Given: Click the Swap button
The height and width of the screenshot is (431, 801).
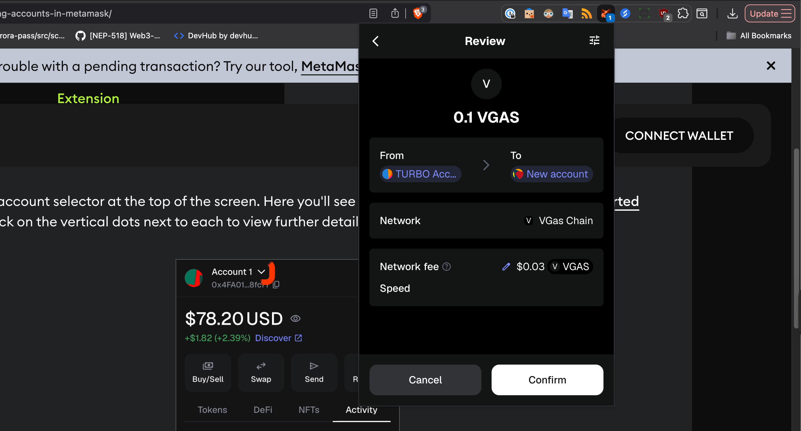Looking at the screenshot, I should 261,373.
